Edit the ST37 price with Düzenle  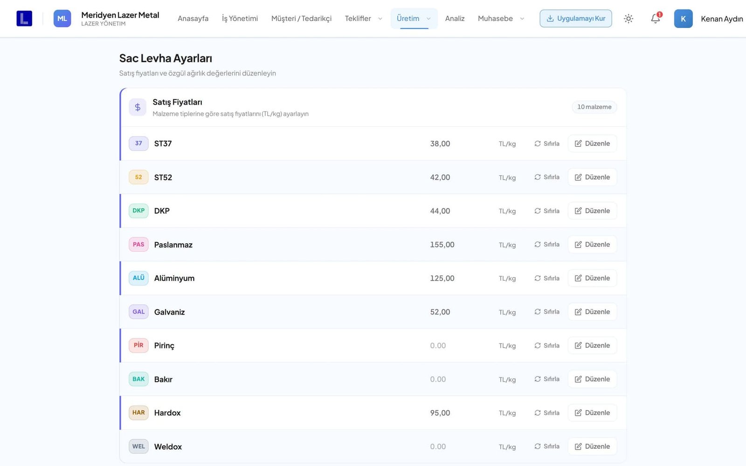(x=592, y=144)
